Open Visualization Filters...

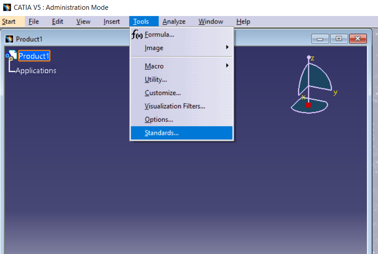182,106
